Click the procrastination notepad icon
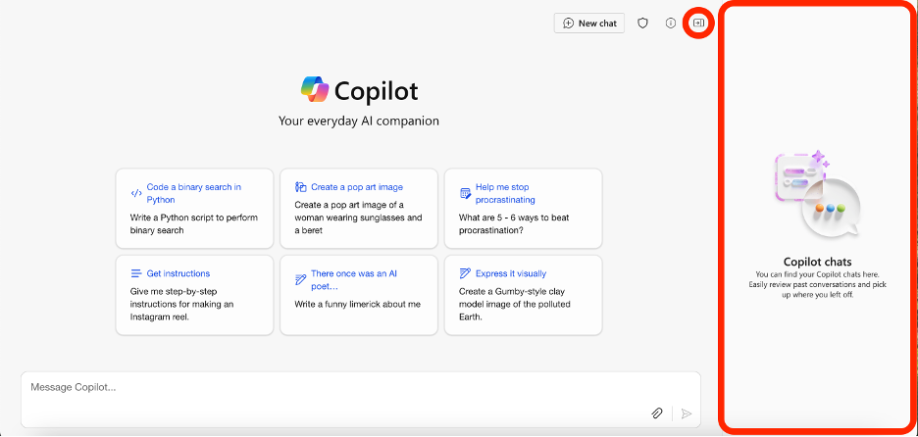918x437 pixels. coord(466,193)
